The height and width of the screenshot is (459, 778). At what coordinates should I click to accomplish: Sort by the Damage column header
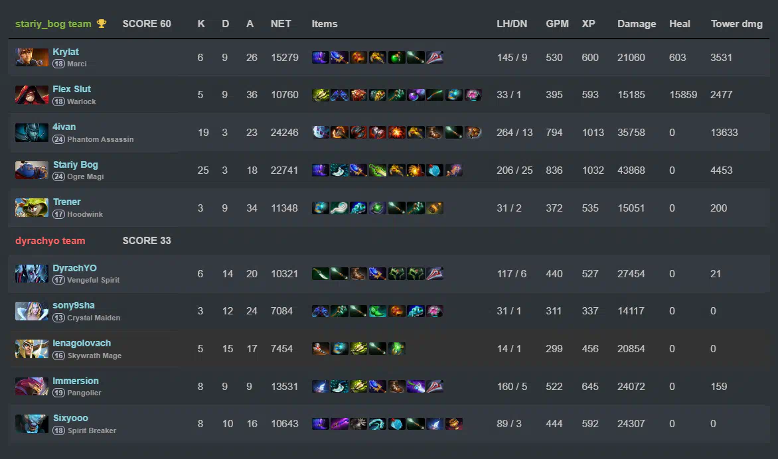pos(637,24)
